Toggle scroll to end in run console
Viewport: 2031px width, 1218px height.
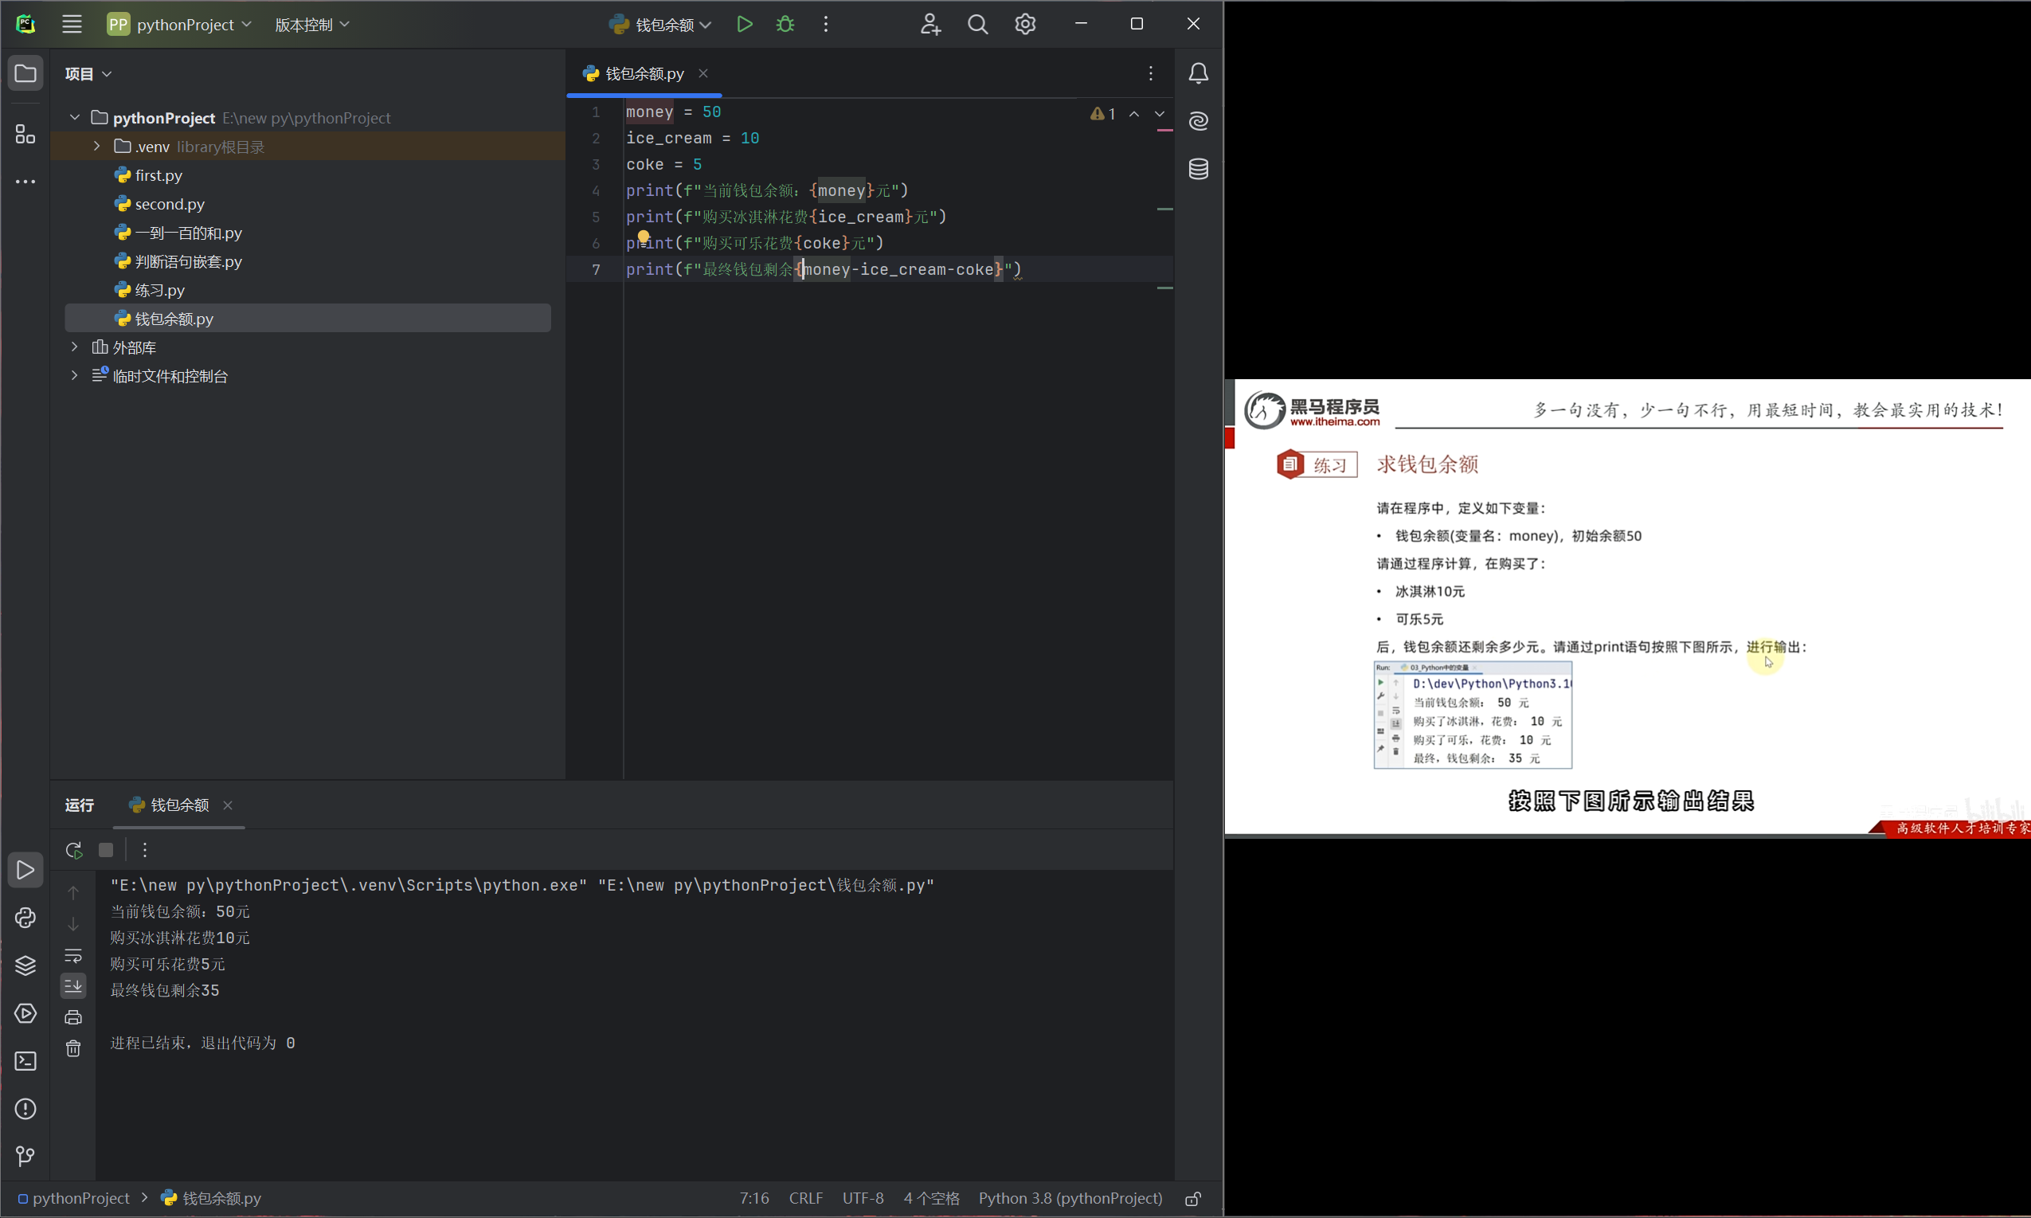click(x=73, y=985)
